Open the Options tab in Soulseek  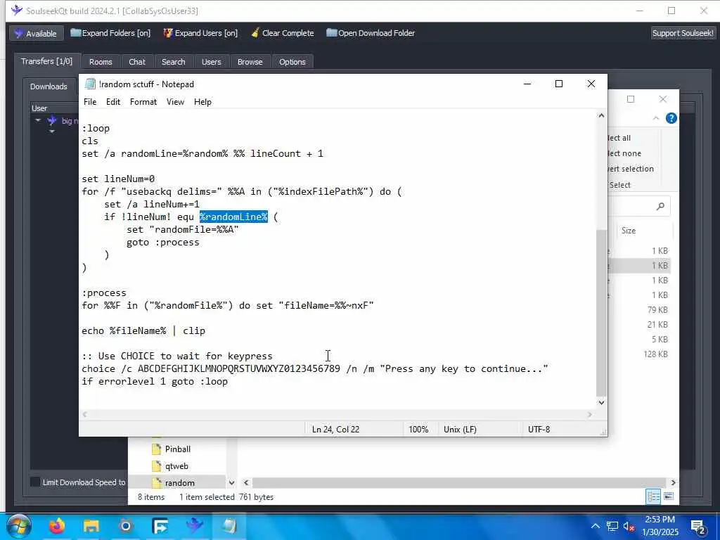click(292, 62)
